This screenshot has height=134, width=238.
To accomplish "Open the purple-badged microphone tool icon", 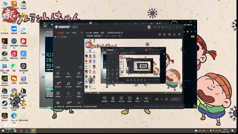I will click(x=58, y=85).
